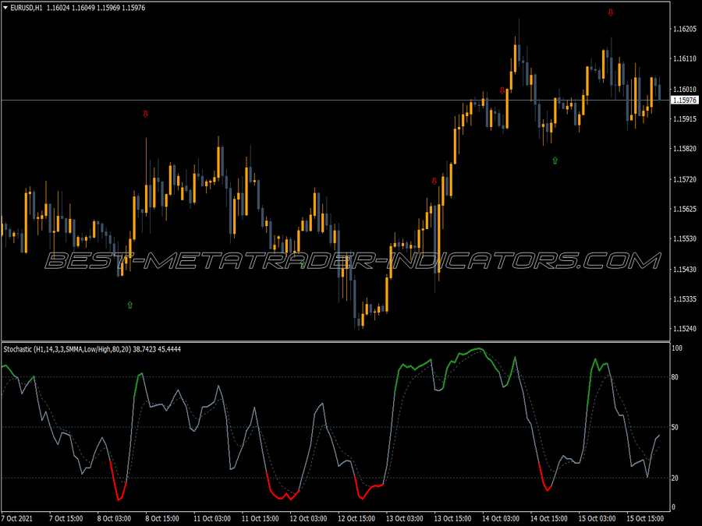Click the red sell arrow near the 1.16205 level
The height and width of the screenshot is (526, 702).
pos(610,13)
